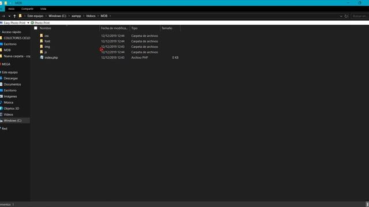The image size is (369, 207).
Task: Open MEGA in the navigation pane
Action: tap(6, 64)
